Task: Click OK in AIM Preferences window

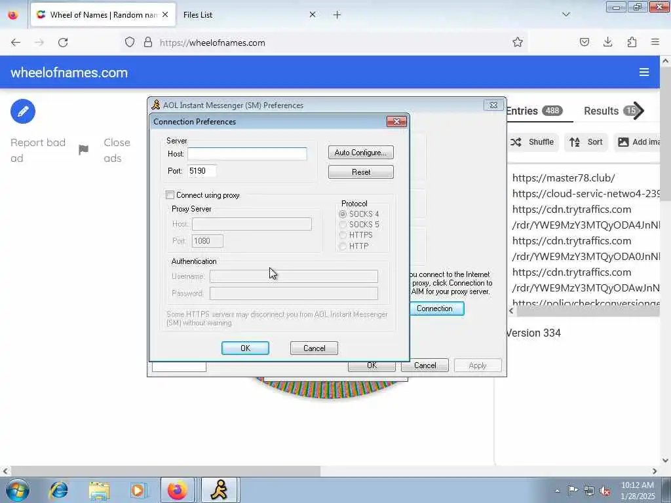Action: [372, 367]
